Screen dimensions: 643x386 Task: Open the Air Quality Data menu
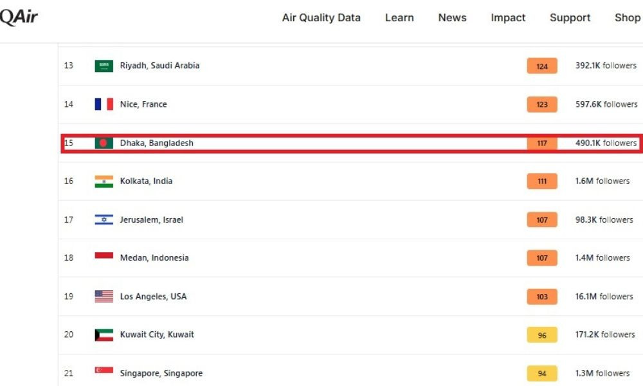tap(321, 17)
